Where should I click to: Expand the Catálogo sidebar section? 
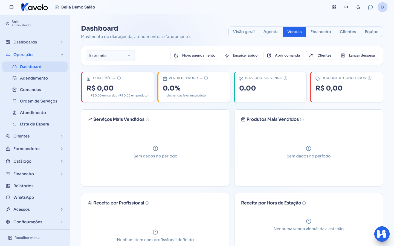tap(35, 161)
